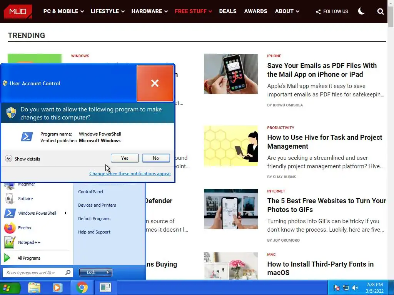Expand the Free Stuff menu
The width and height of the screenshot is (394, 295).
[x=193, y=11]
